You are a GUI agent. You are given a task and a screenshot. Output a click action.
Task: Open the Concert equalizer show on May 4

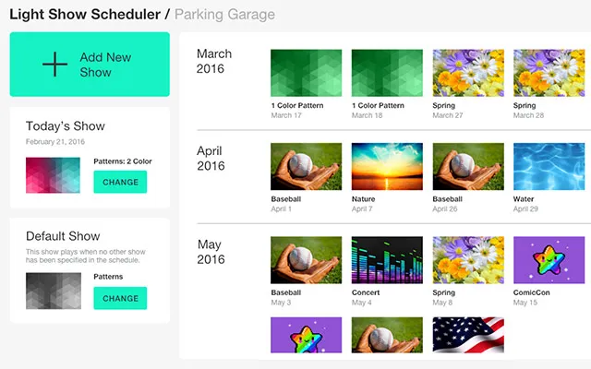387,260
